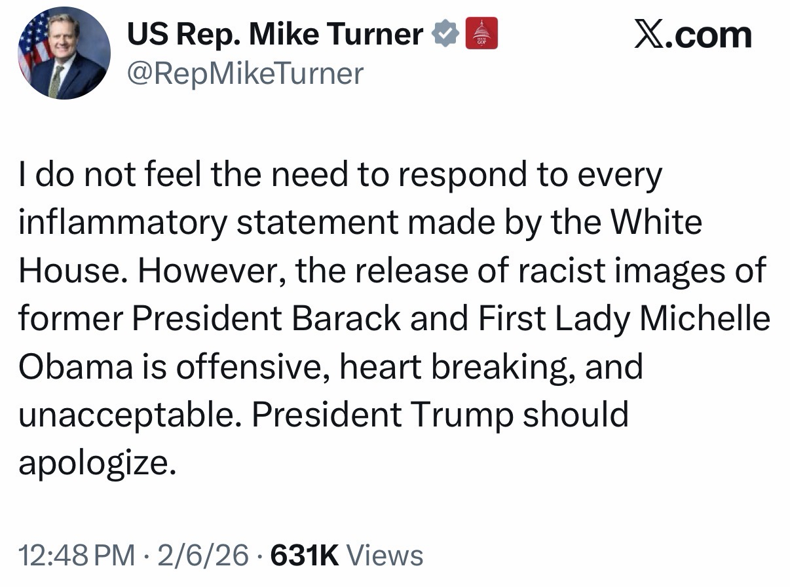This screenshot has height=587, width=790.
Task: Click the word "apologize." on the last line
Action: click(98, 462)
